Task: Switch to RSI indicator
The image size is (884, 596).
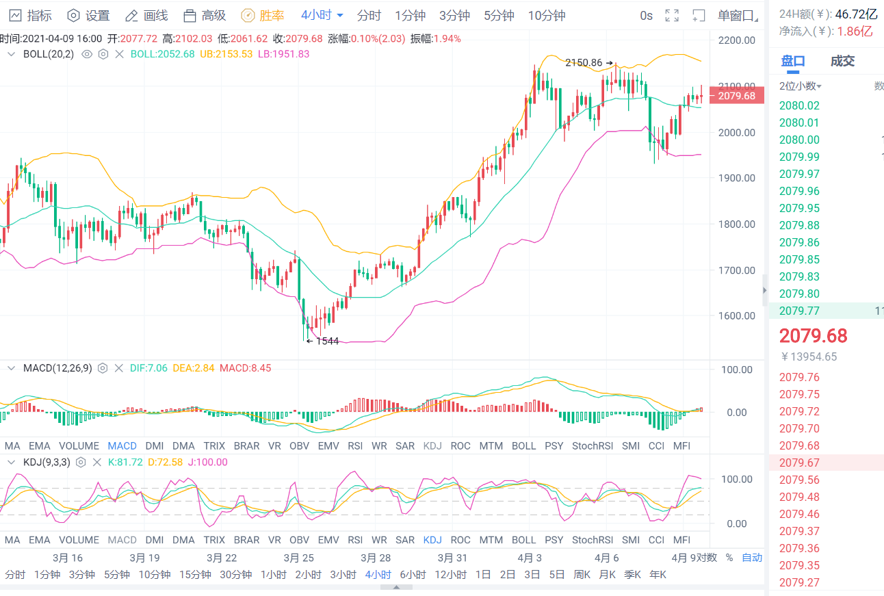Action: pos(355,445)
